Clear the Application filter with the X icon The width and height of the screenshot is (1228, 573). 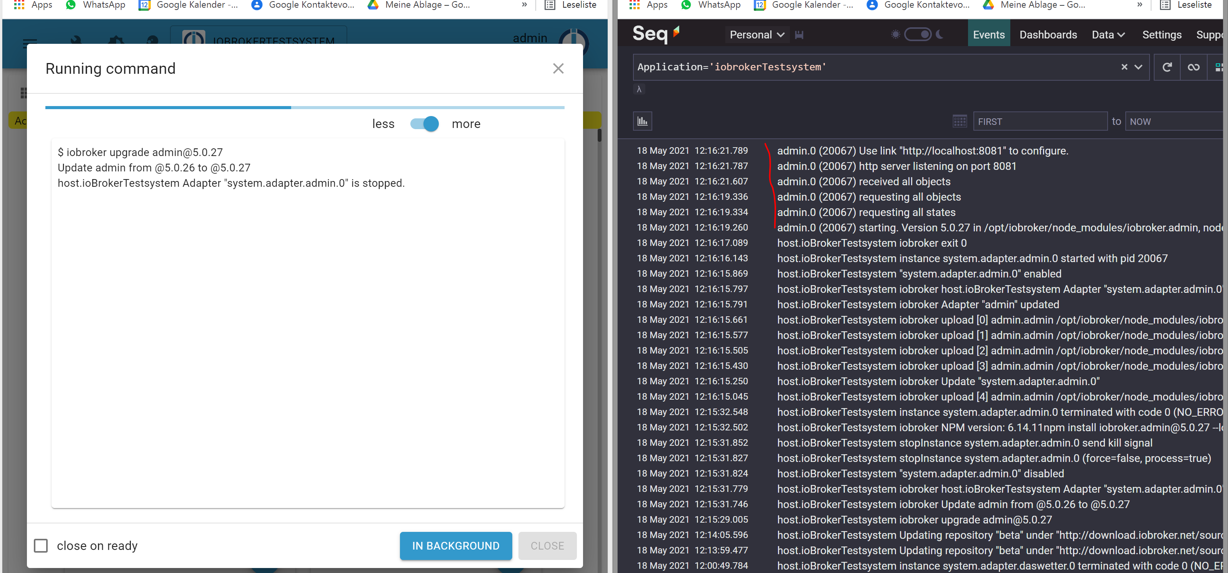coord(1124,67)
